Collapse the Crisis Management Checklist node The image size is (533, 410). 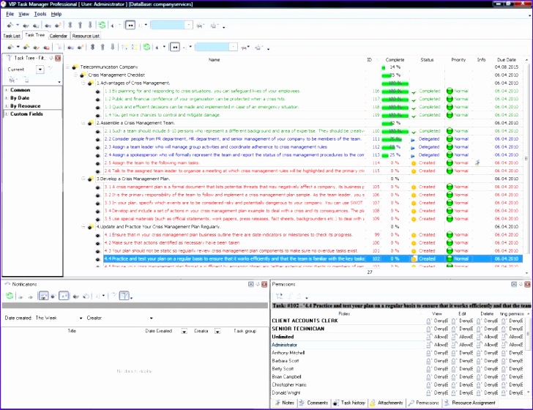click(x=75, y=75)
